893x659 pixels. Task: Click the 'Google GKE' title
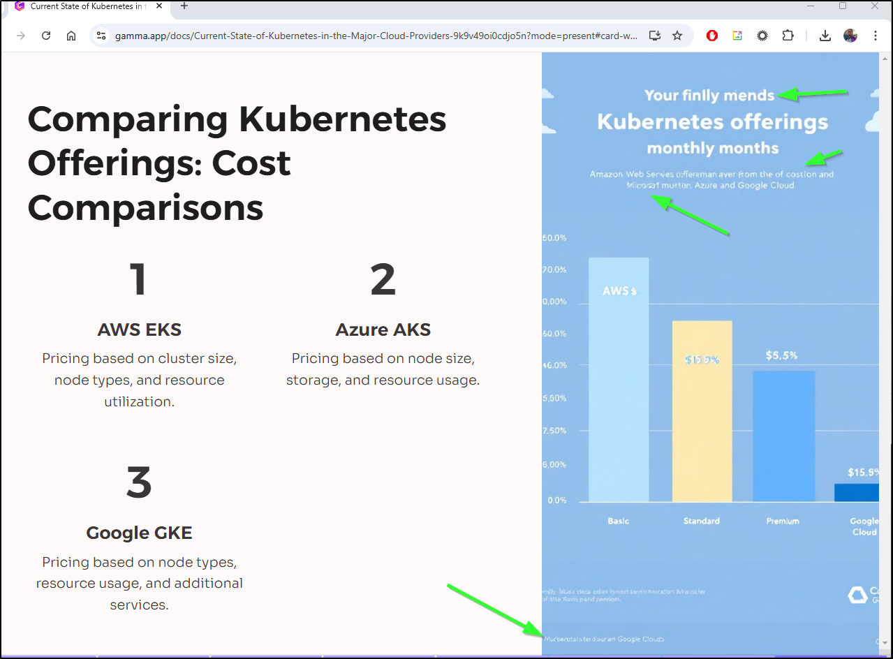(x=139, y=533)
